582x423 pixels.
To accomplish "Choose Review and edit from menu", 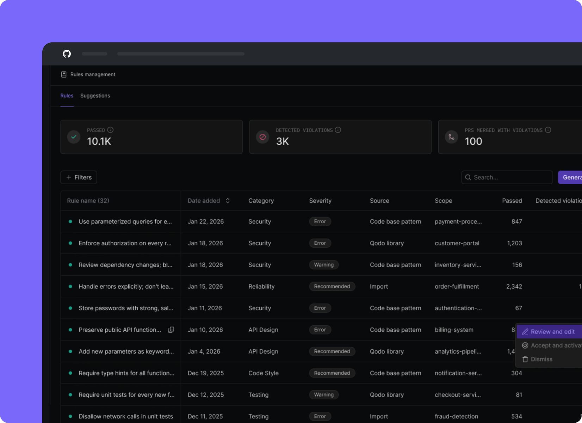I will (552, 332).
